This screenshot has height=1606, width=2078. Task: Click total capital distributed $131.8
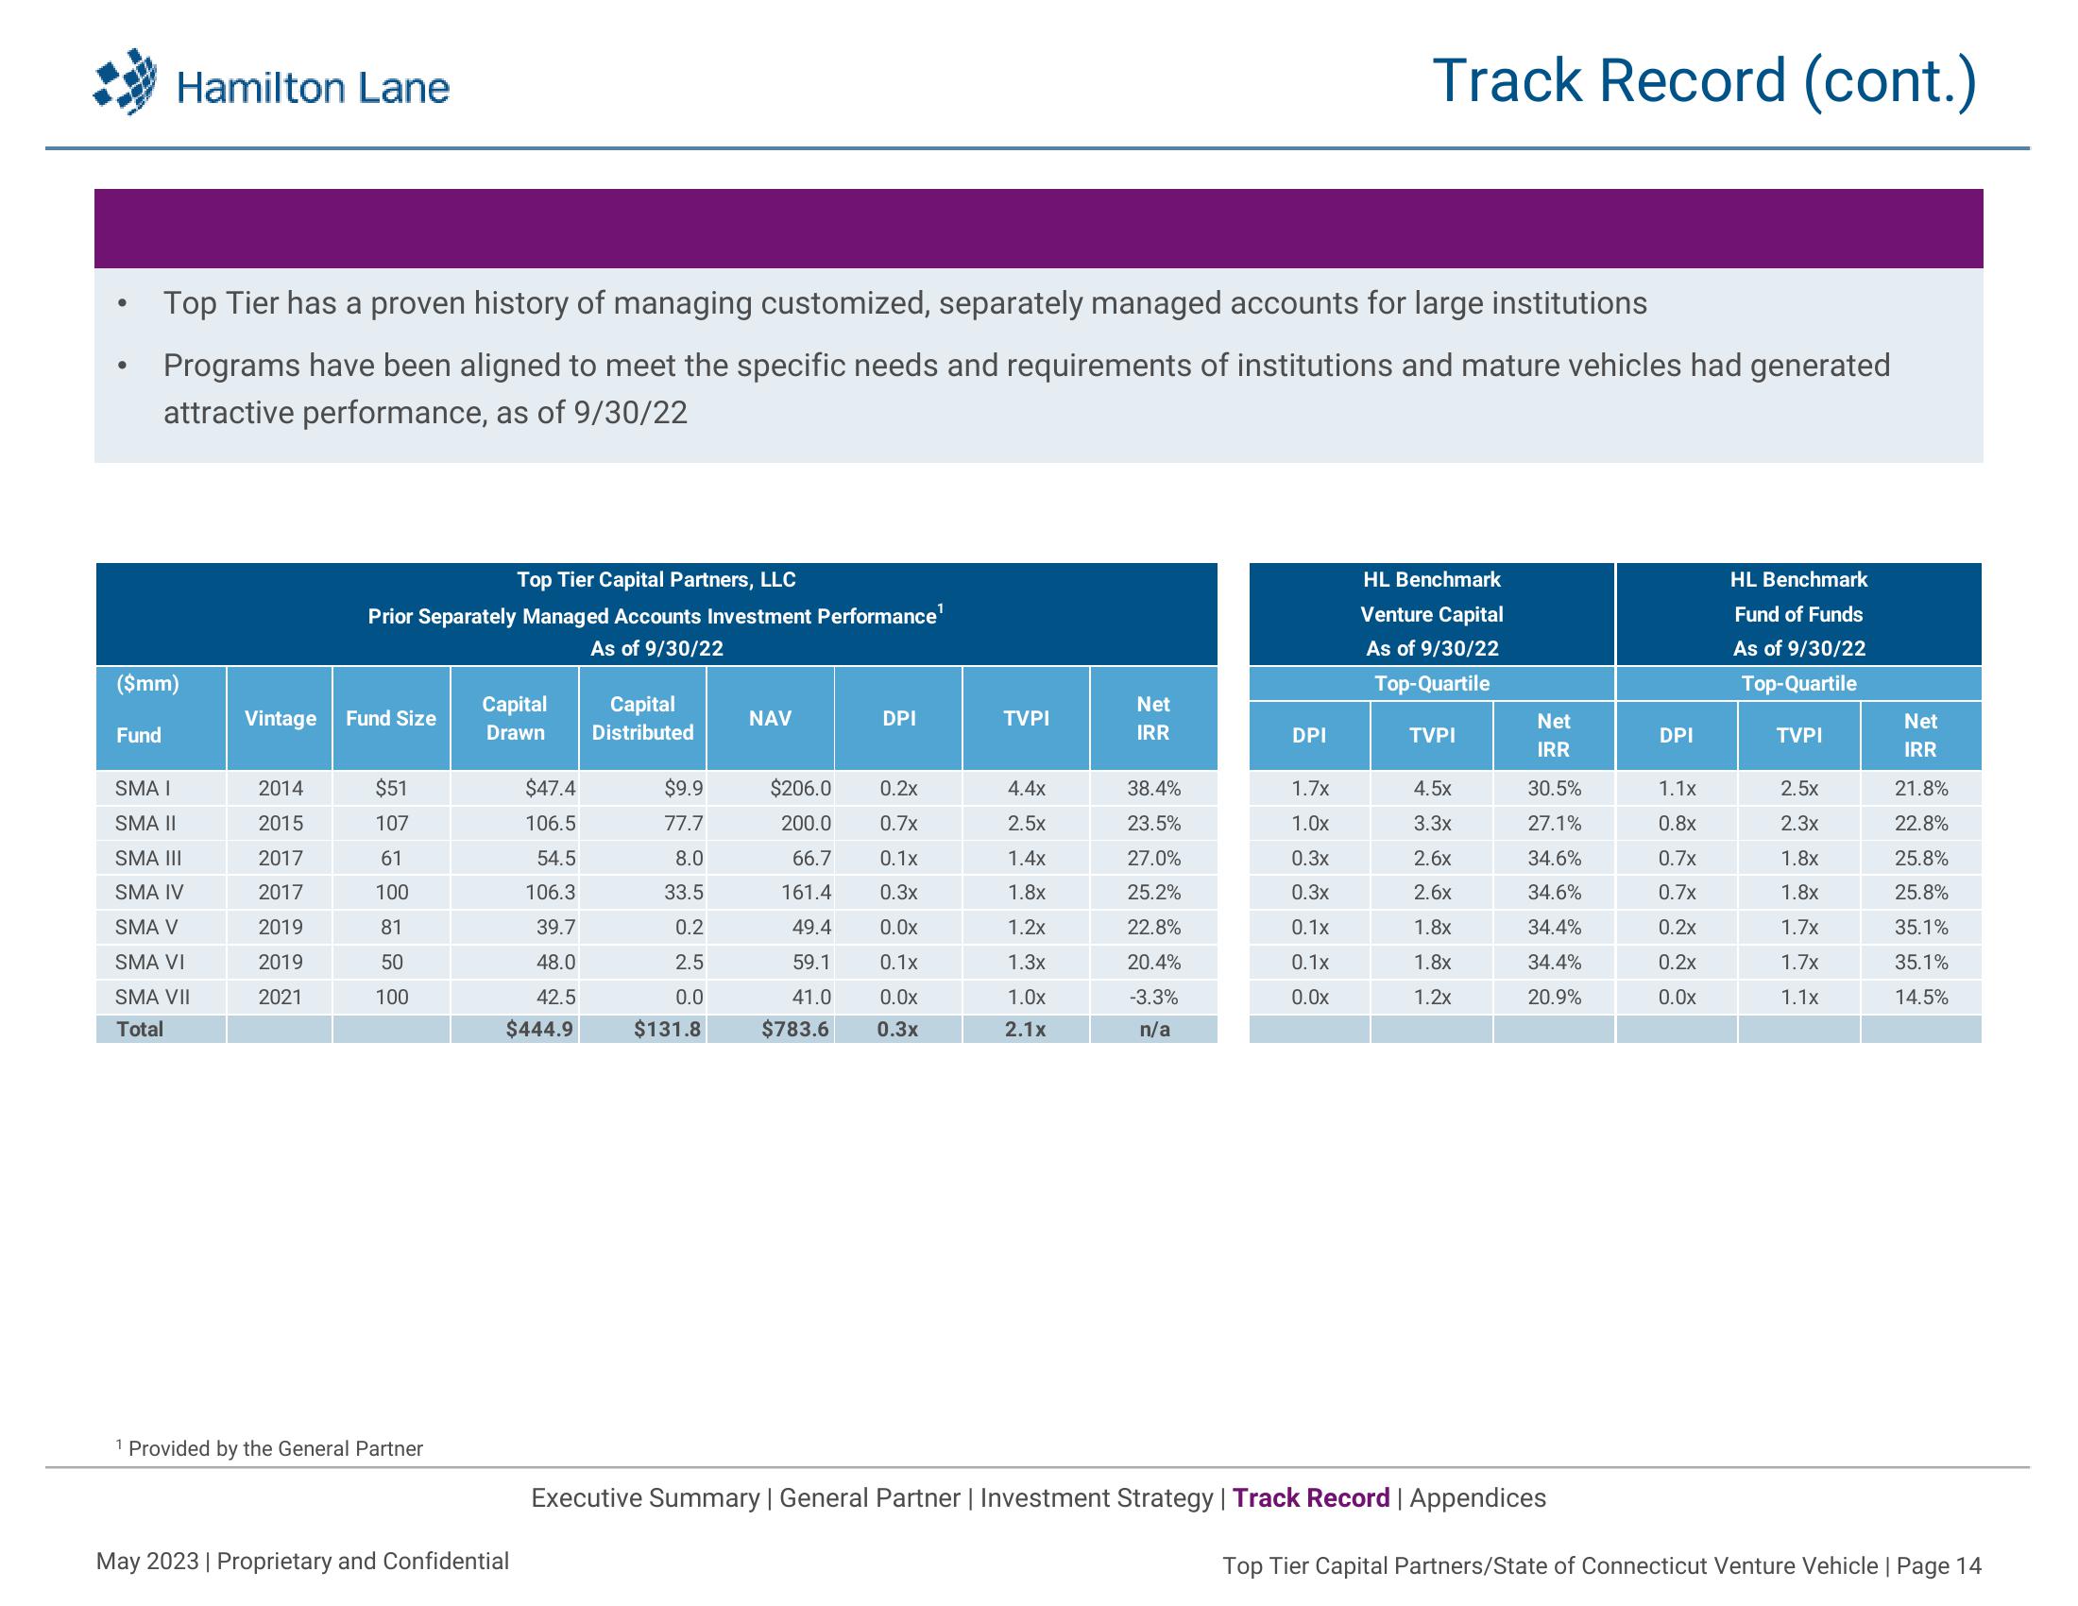[668, 1030]
